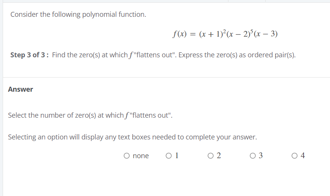Click the (x − 2)⁵ factor in the formula

tap(240, 34)
